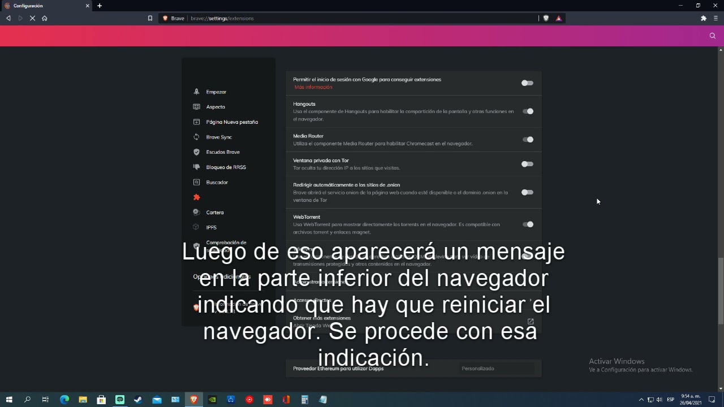Launch Microsoft Edge from taskbar

point(64,400)
